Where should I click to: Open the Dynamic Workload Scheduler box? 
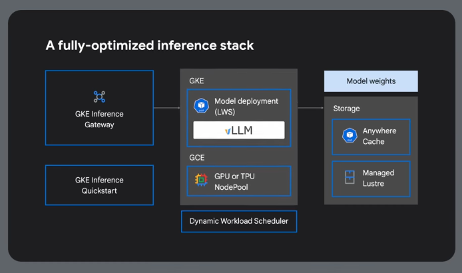(239, 221)
